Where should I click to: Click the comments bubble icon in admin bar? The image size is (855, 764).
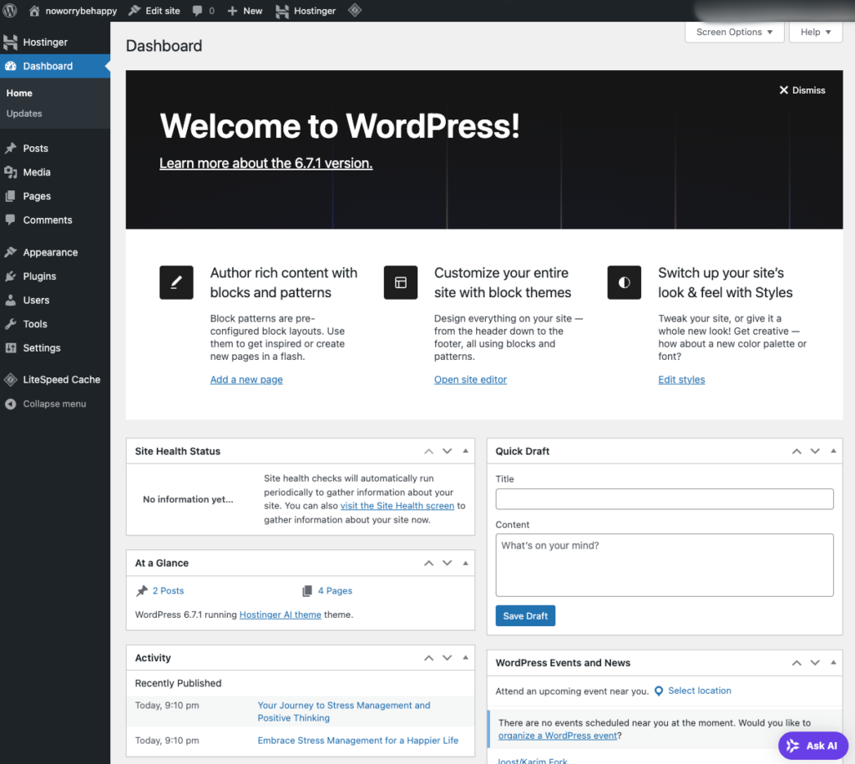tap(197, 11)
